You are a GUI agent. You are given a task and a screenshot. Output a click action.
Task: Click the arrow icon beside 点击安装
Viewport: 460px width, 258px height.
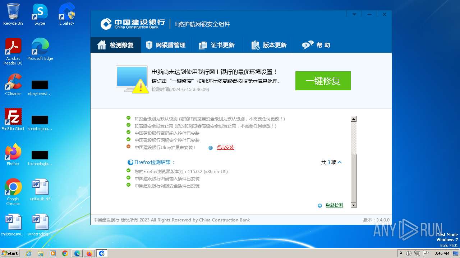211,148
